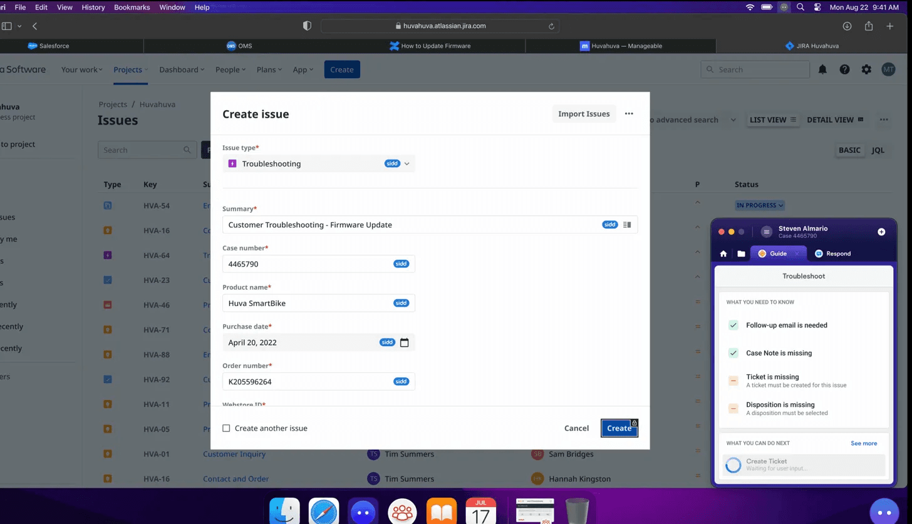Open MT user avatar menu
912x524 pixels.
click(x=888, y=69)
